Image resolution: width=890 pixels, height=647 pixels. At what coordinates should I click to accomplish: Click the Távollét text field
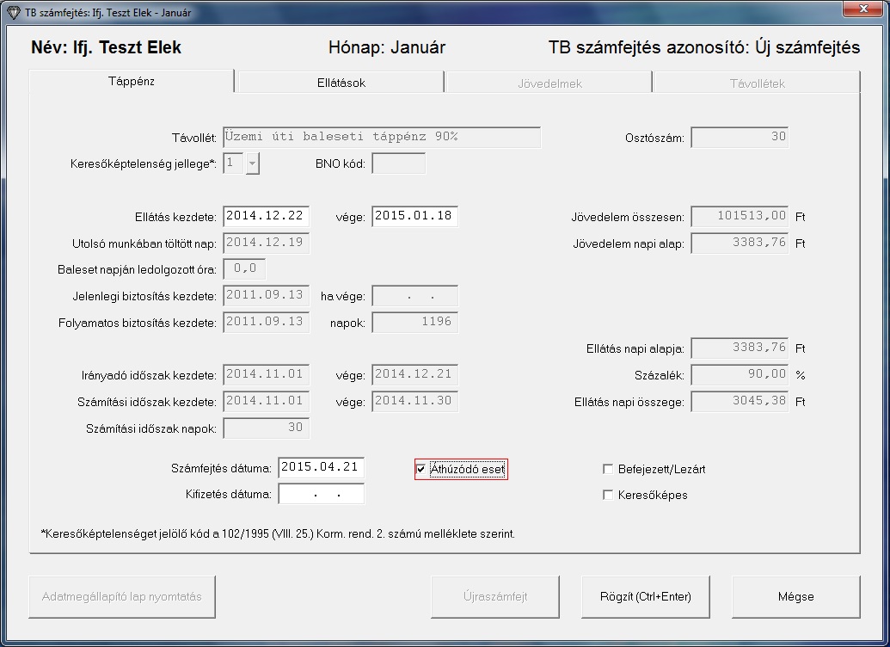pyautogui.click(x=381, y=138)
